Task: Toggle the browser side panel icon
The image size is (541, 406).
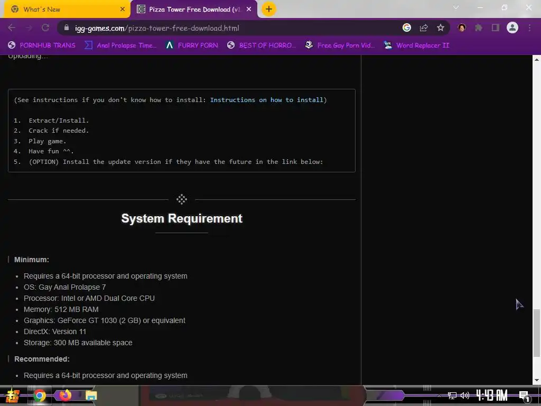Action: (496, 28)
